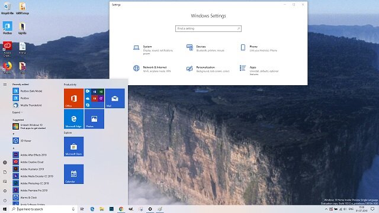
Task: Open the user account icon in Start
Action: pos(5,163)
